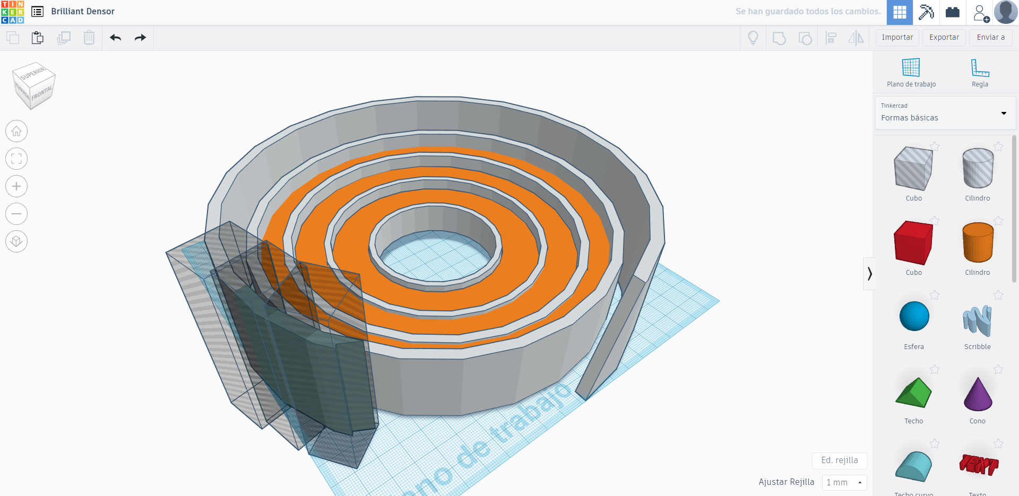
Task: Favorite the Techo star
Action: click(935, 369)
